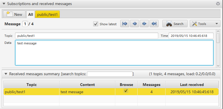Click the Search button with the binoculars icon
Image resolution: width=223 pixels, height=109 pixels.
pyautogui.click(x=175, y=24)
